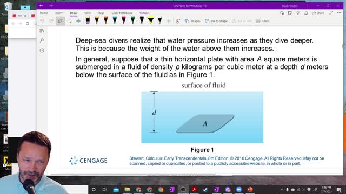Undo the last action in OneNote
This screenshot has height=194, width=346.
42,21
